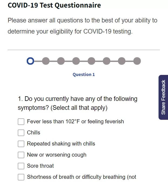Click the Chills label text
This screenshot has height=185, width=168.
[x=33, y=133]
